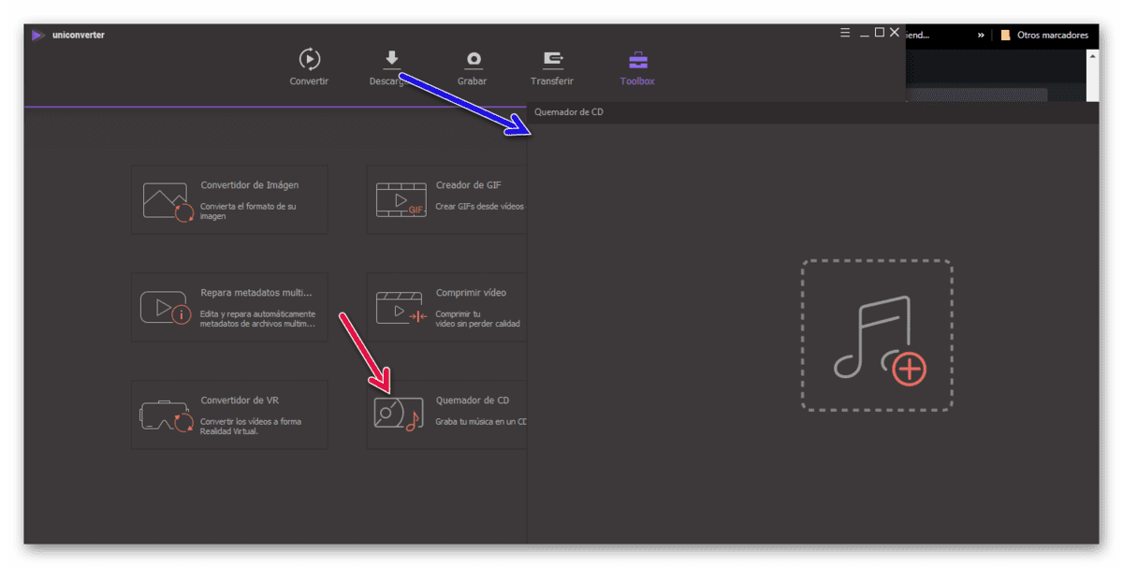The height and width of the screenshot is (568, 1123).
Task: Select the Transferir icon
Action: 552,59
